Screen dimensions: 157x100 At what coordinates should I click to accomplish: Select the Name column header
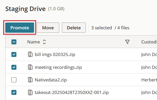pyautogui.click(x=34, y=42)
